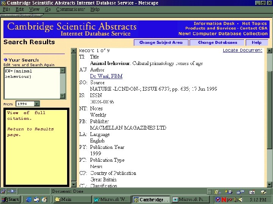The image size is (273, 204).
Task: Click the third quick launch icon beside Outlook Express
Action: click(45, 200)
